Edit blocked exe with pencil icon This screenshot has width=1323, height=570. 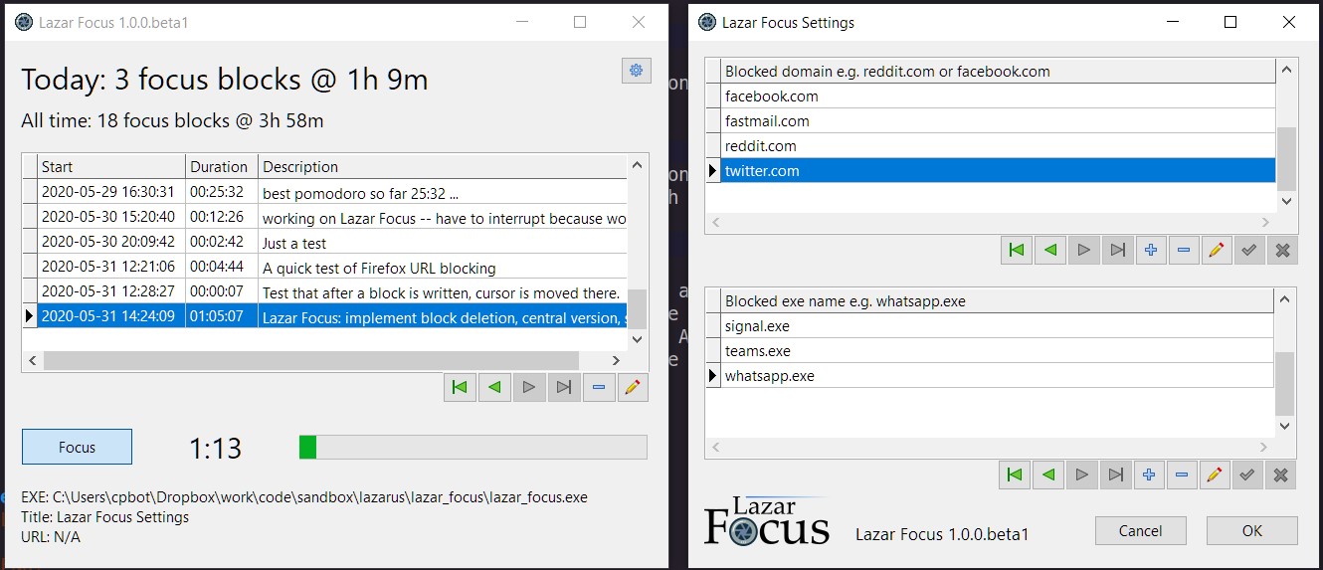point(1214,475)
